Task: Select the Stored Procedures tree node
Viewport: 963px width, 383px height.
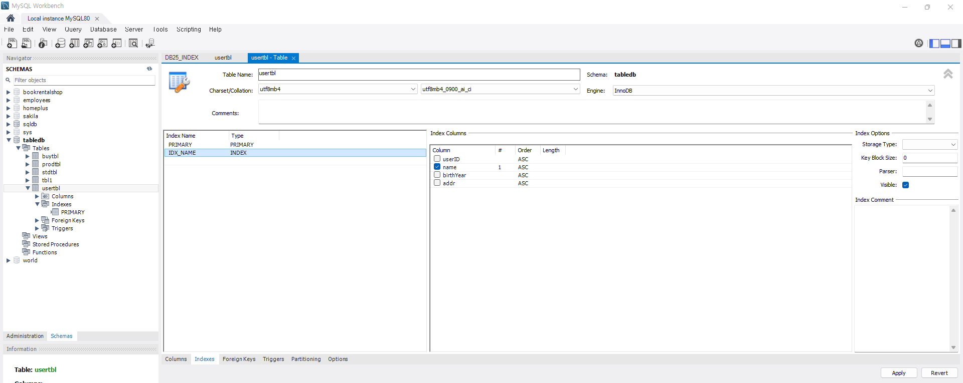Action: click(56, 244)
